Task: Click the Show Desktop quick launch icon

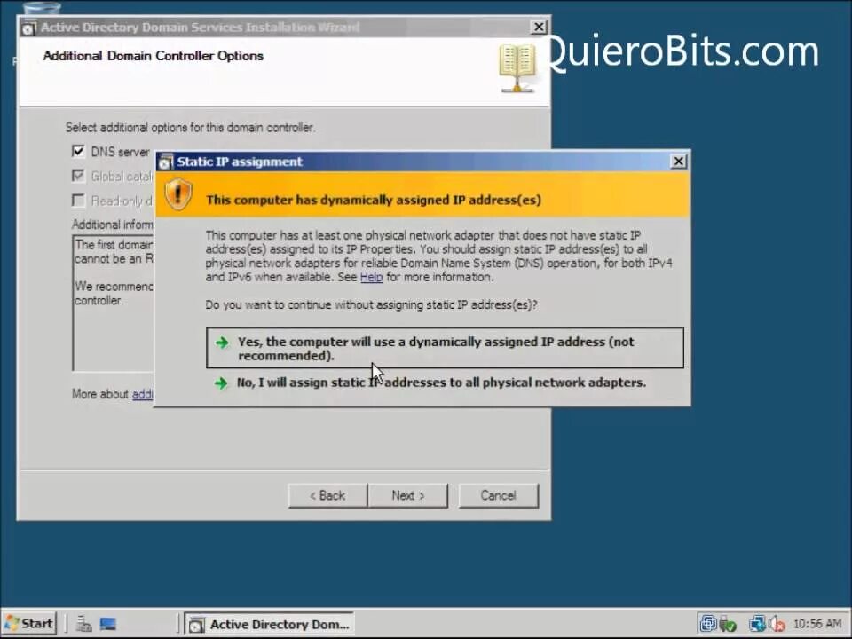Action: point(107,624)
